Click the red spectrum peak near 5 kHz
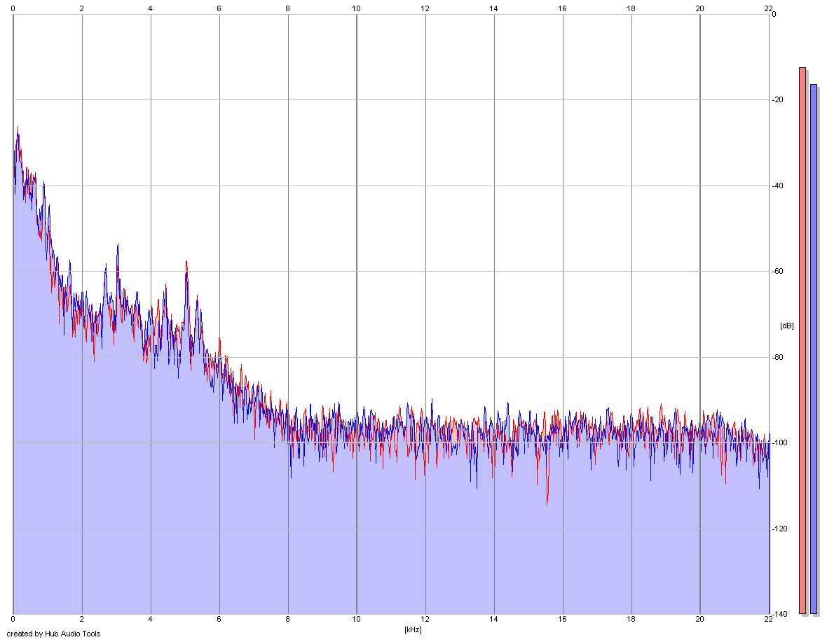 (x=186, y=263)
